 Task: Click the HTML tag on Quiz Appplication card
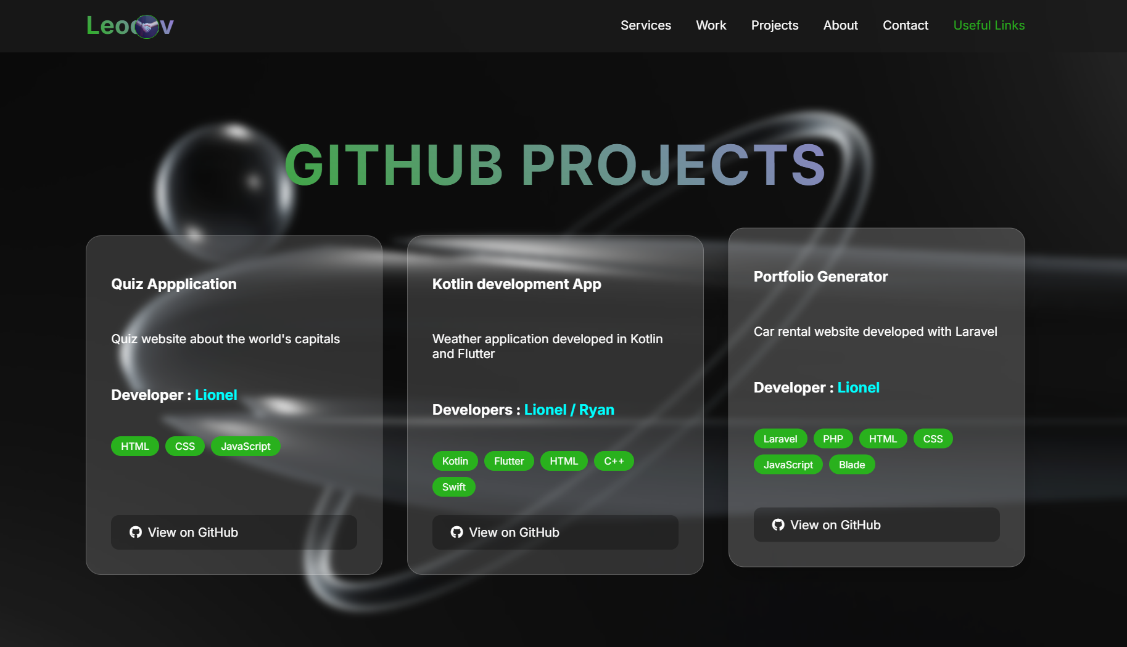click(135, 446)
